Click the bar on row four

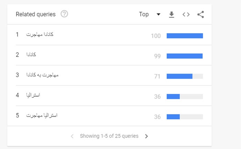[185, 96]
